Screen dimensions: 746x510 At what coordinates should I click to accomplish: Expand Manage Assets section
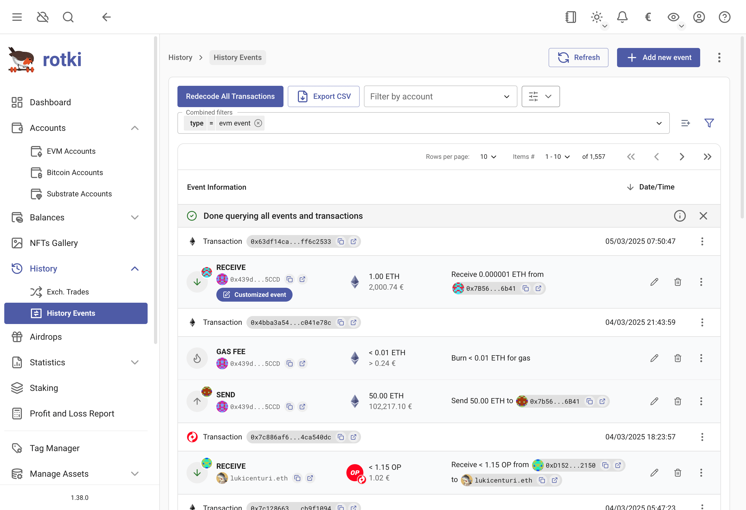coord(135,474)
